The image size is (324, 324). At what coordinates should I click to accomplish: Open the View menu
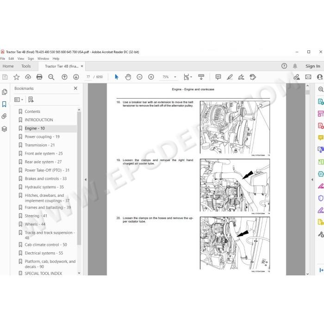coord(21,59)
